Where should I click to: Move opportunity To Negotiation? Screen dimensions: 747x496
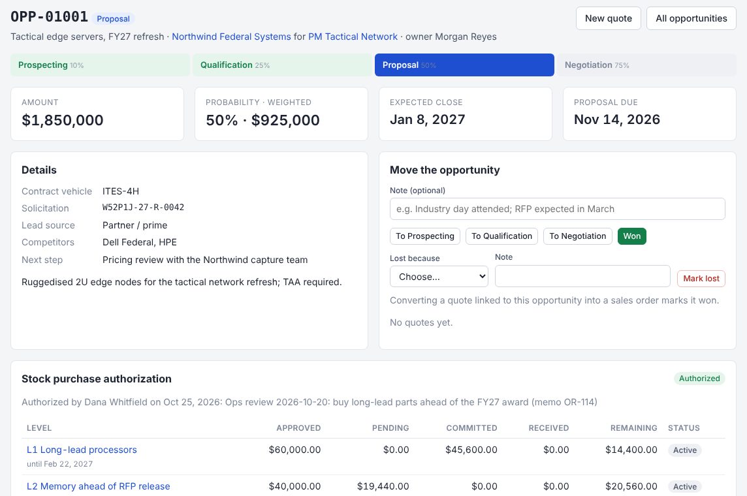click(577, 236)
